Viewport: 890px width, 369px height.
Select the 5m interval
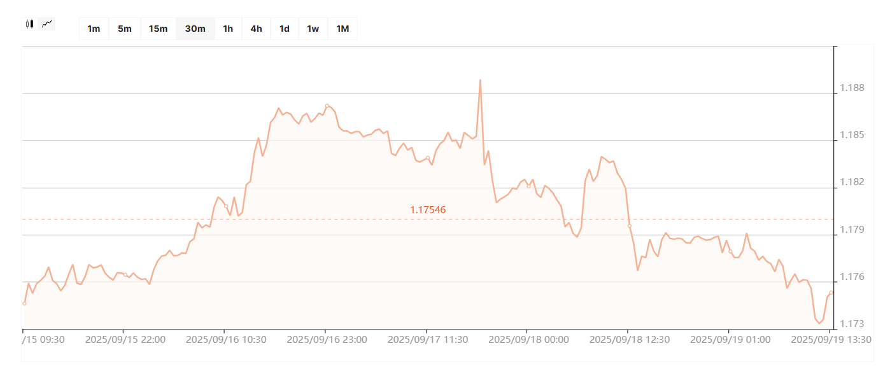(x=125, y=29)
